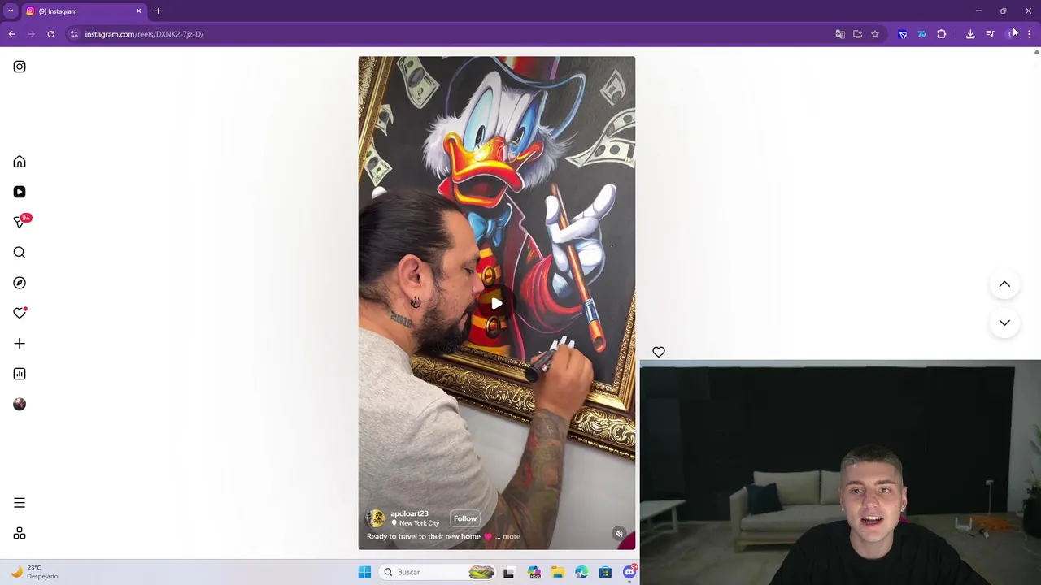Open Windows Start menu
This screenshot has width=1041, height=585.
364,572
